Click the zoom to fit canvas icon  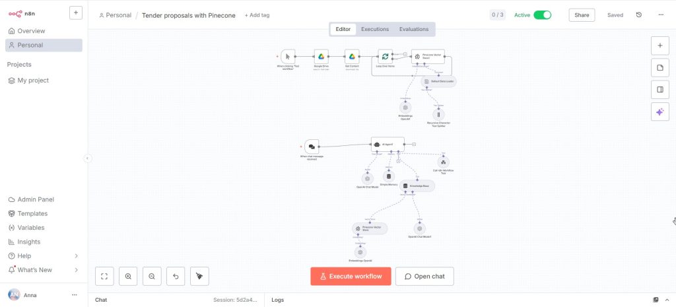coord(104,276)
